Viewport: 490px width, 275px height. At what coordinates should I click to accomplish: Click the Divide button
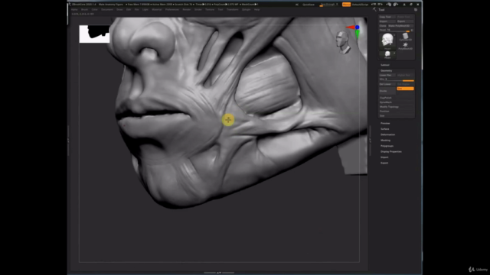pos(387,90)
